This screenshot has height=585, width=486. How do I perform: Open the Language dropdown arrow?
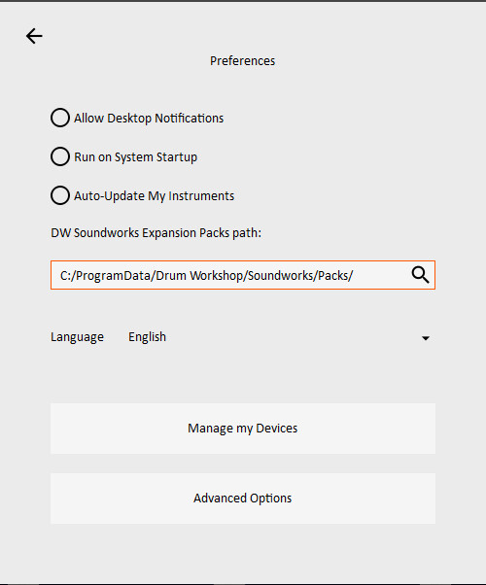pos(426,338)
